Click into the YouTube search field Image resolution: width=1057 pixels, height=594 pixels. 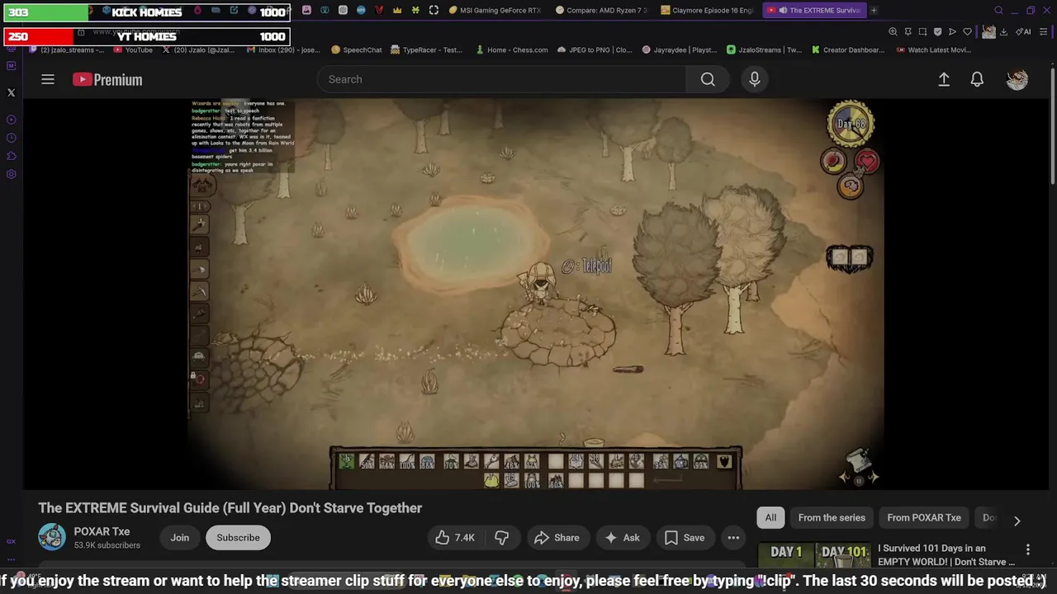[501, 79]
